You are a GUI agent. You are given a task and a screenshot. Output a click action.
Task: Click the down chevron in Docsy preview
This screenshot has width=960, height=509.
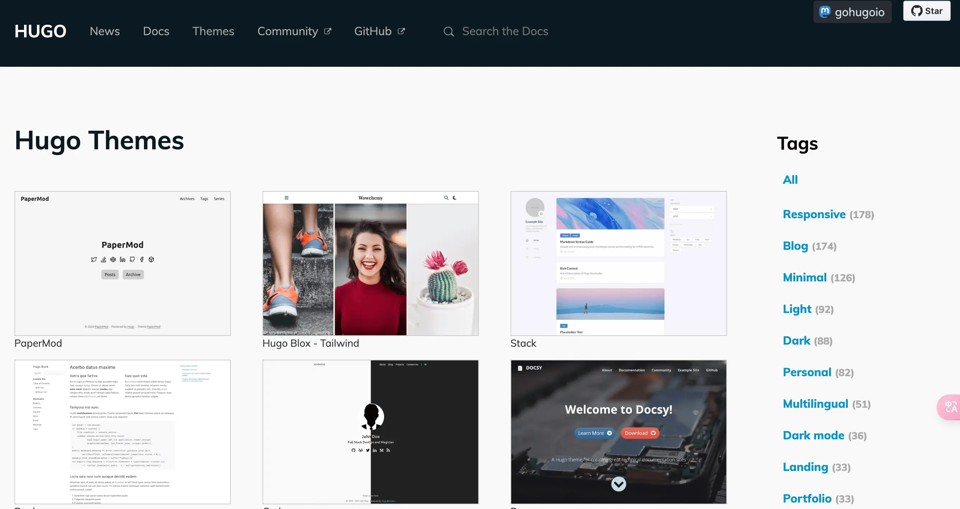(619, 484)
